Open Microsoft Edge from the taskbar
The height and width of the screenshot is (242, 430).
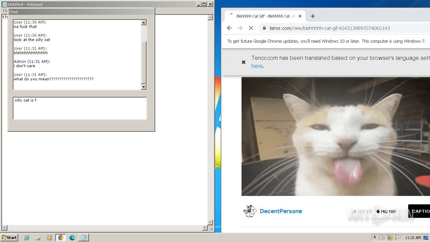pos(72,238)
